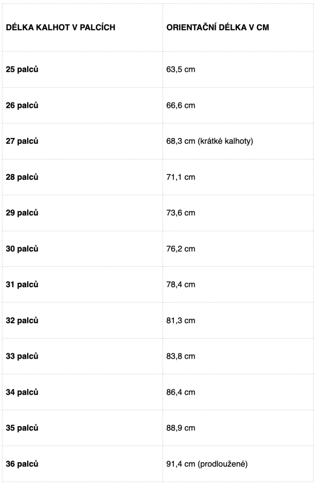Screen dimensions: 317x486
Task: Click the '83,8 cm' cell
Action: click(x=181, y=356)
